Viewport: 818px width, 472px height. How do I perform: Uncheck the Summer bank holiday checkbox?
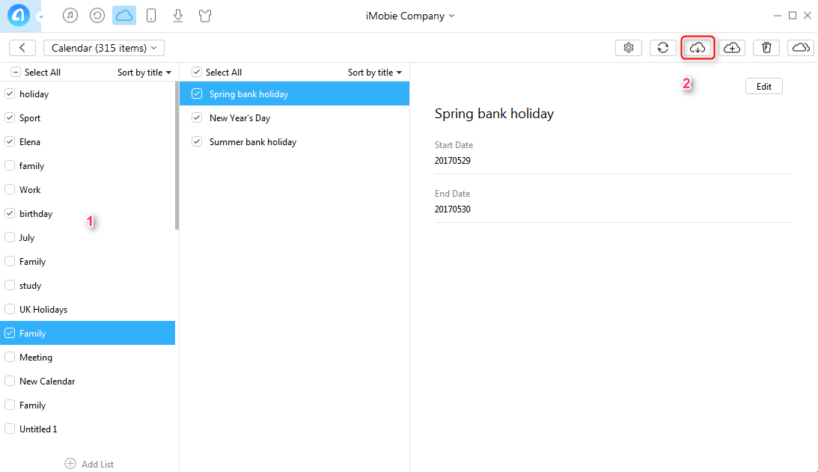point(197,142)
